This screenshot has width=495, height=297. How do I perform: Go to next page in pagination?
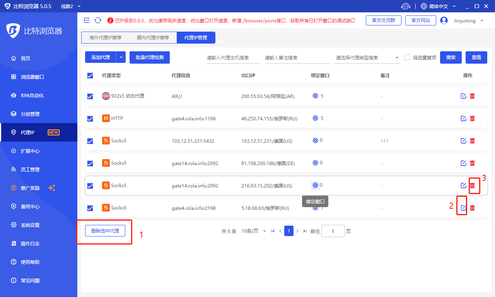point(297,231)
